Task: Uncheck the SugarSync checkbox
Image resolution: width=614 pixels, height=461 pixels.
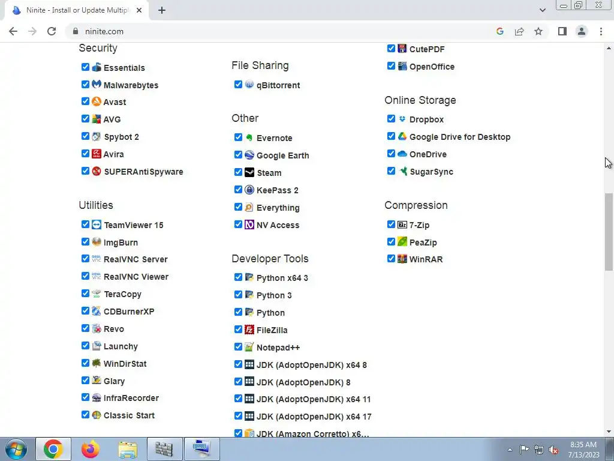Action: [391, 171]
